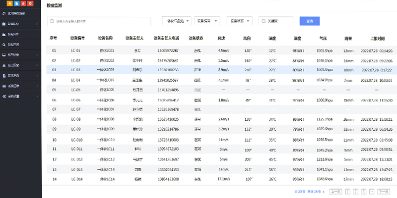Click the warning triangle icon in sidebar

pyautogui.click(x=4, y=65)
